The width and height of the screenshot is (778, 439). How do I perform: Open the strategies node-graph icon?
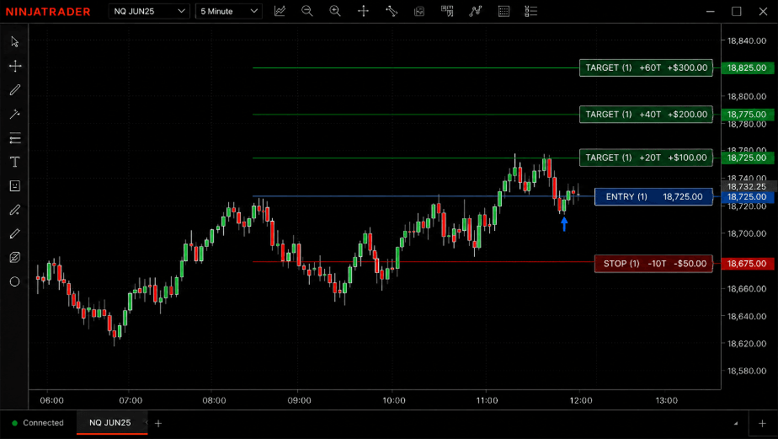coord(476,11)
